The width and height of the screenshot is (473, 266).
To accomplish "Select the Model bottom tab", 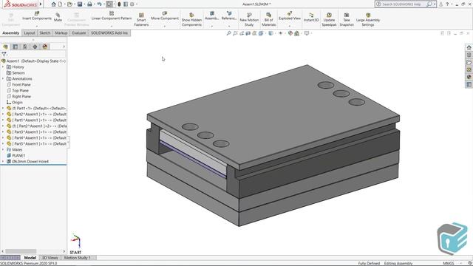I will coord(30,258).
